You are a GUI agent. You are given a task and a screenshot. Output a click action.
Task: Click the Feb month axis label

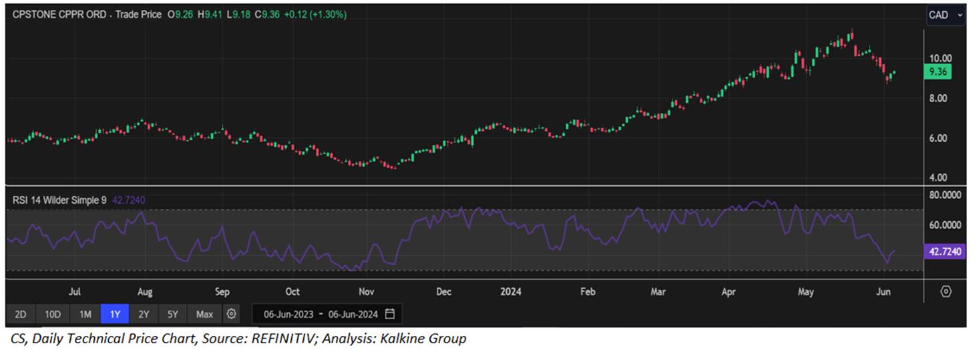tap(588, 292)
